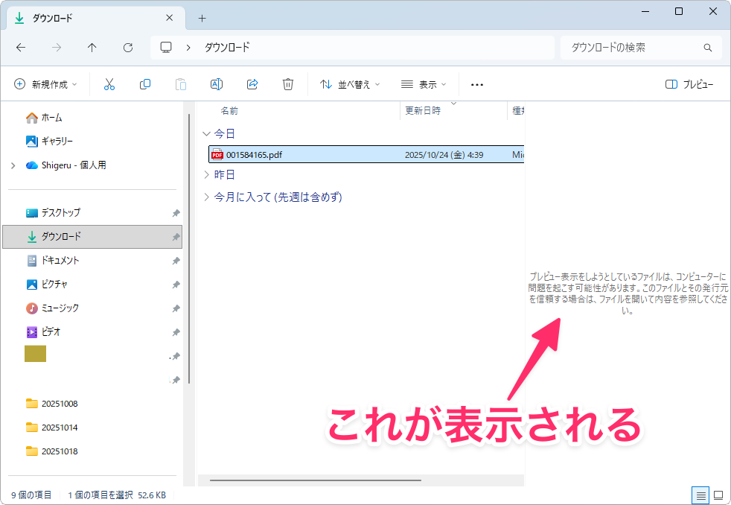The width and height of the screenshot is (731, 505).
Task: Open the 表示 view dropdown
Action: point(424,85)
